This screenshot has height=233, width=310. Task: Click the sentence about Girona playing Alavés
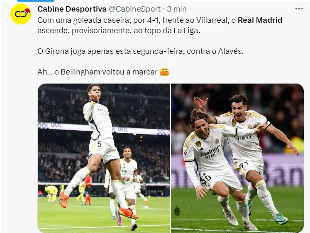[x=141, y=51]
